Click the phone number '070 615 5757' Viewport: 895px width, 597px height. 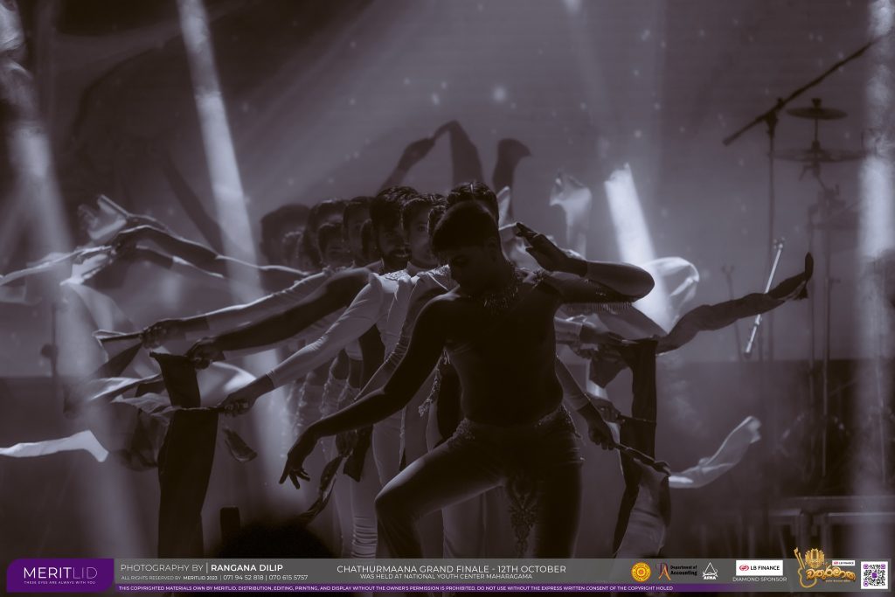(x=288, y=578)
